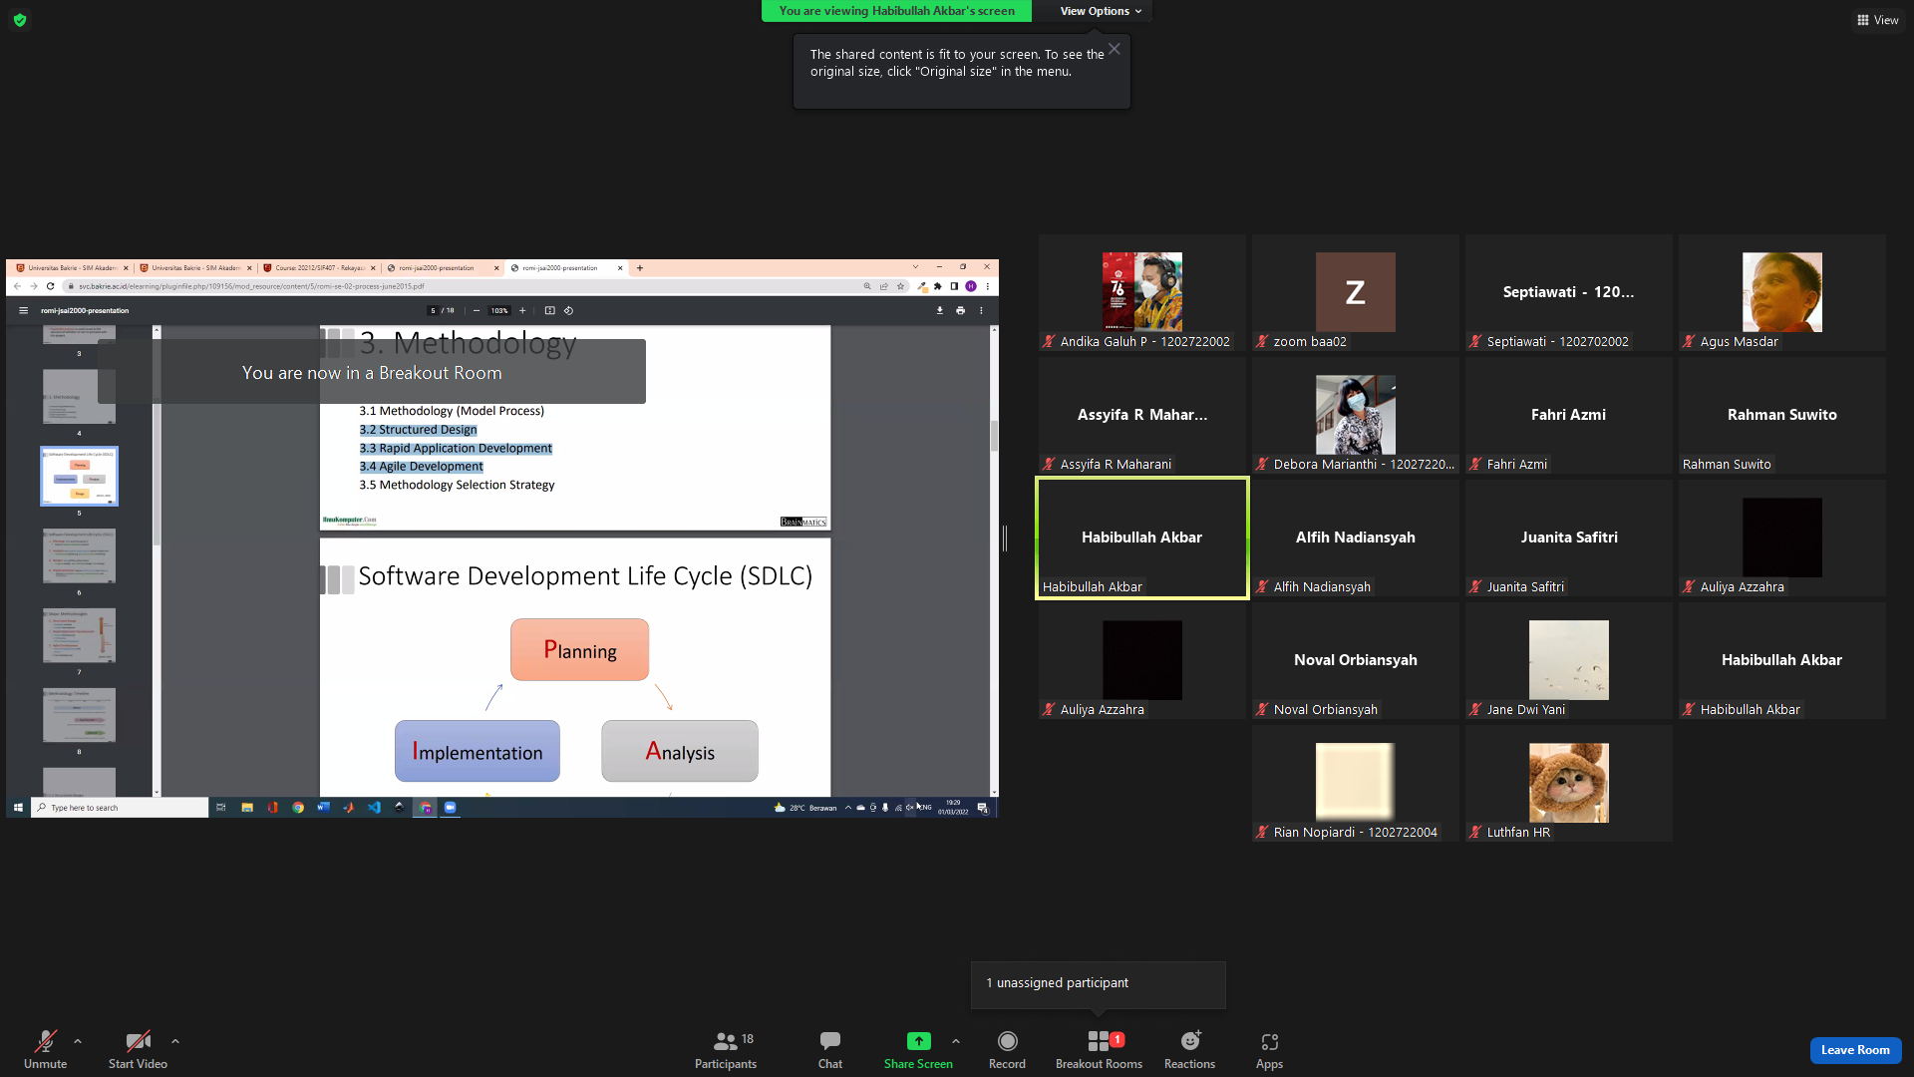The width and height of the screenshot is (1914, 1077).
Task: Open share options arrow next to Share Screen
Action: (x=956, y=1041)
